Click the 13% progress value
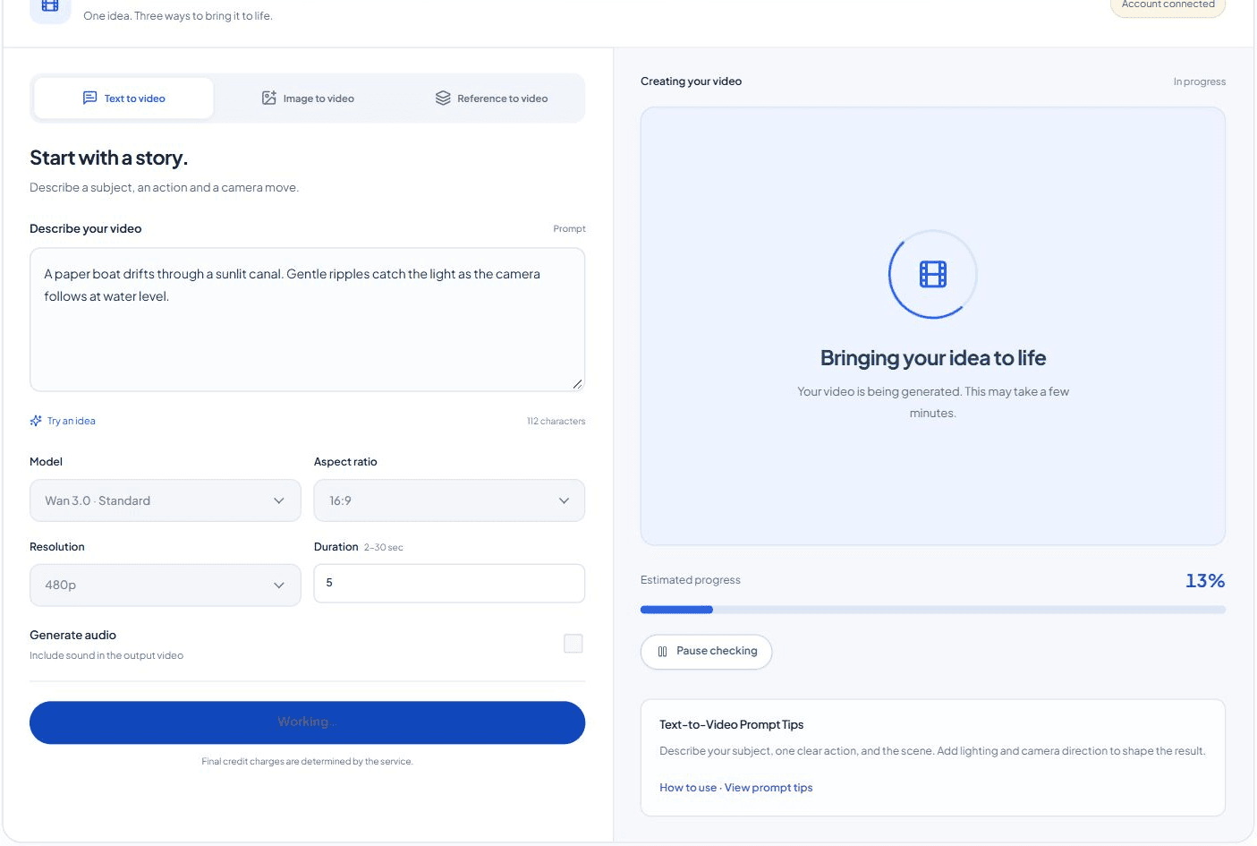Image resolution: width=1257 pixels, height=846 pixels. point(1205,581)
